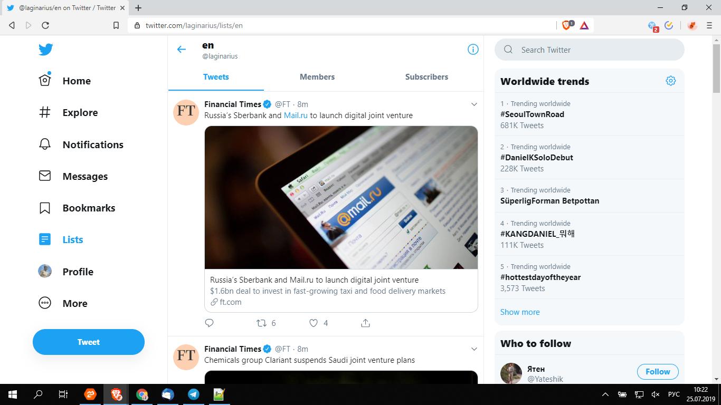This screenshot has width=721, height=405.
Task: Open the #hottestdayoftheyear trend
Action: point(540,277)
